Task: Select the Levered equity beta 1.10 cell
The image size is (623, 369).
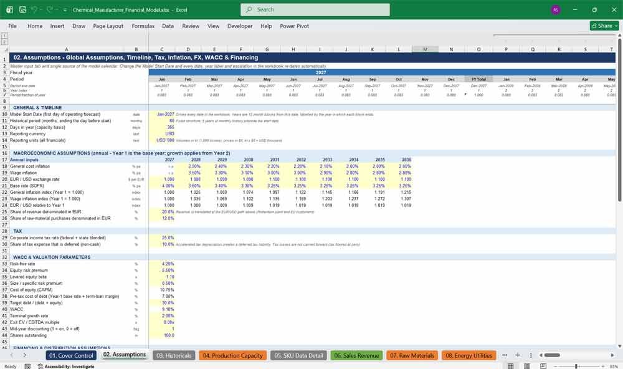Action: 162,277
